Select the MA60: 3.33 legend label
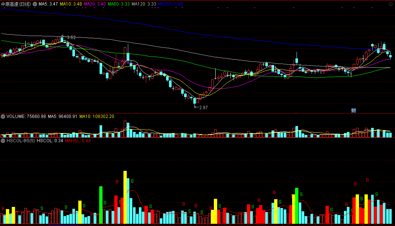The width and height of the screenshot is (395, 226). click(119, 4)
